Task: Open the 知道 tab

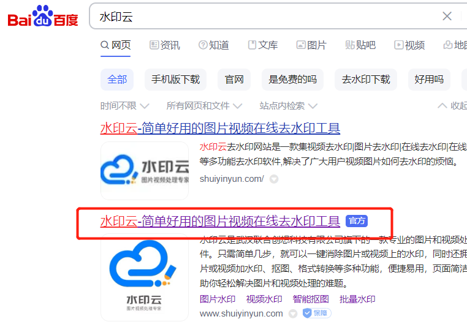Action: [213, 45]
